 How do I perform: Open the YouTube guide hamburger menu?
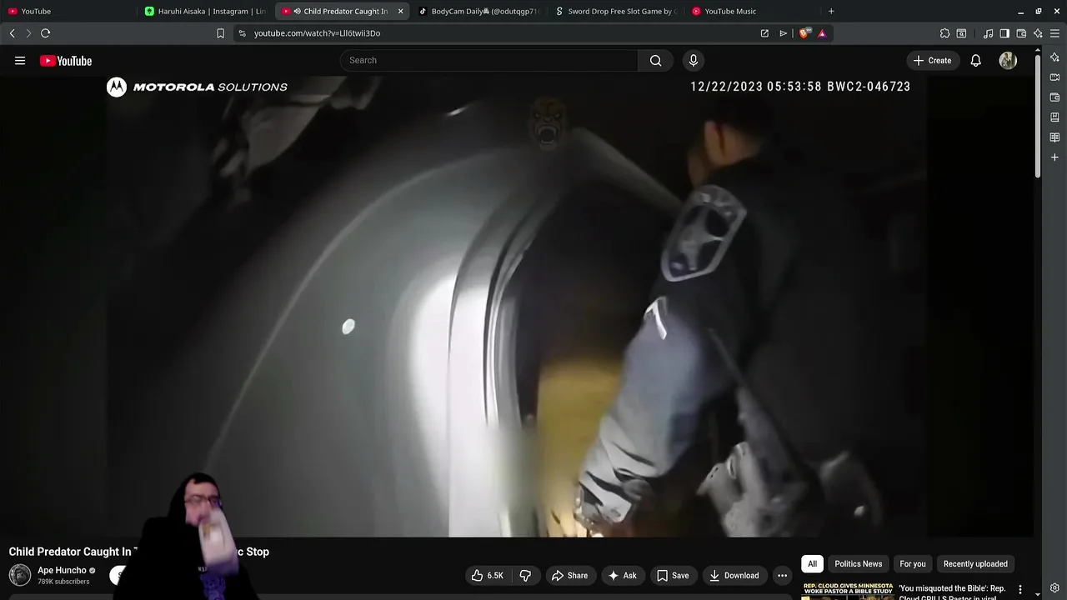20,61
